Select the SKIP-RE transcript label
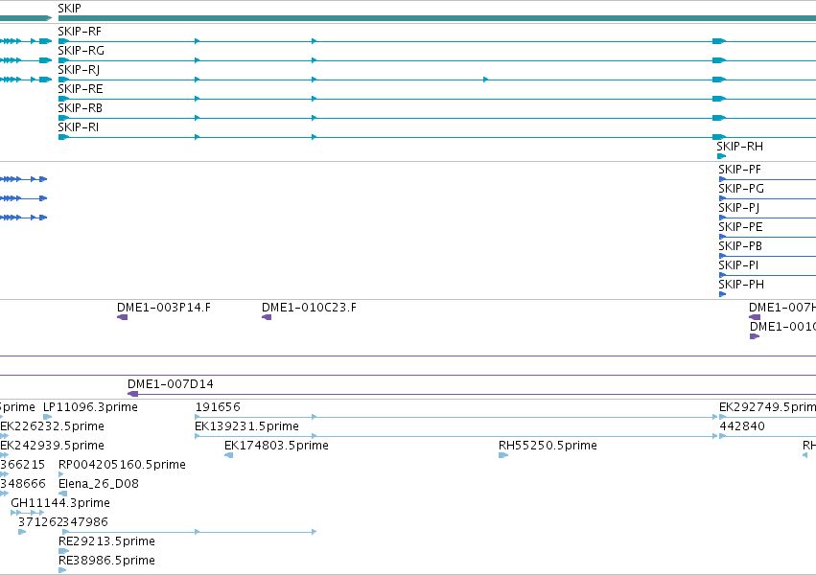Viewport: 816px width, 575px height. point(81,89)
